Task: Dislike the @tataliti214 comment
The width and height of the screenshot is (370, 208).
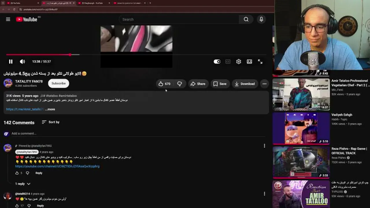Action: [x=29, y=206]
